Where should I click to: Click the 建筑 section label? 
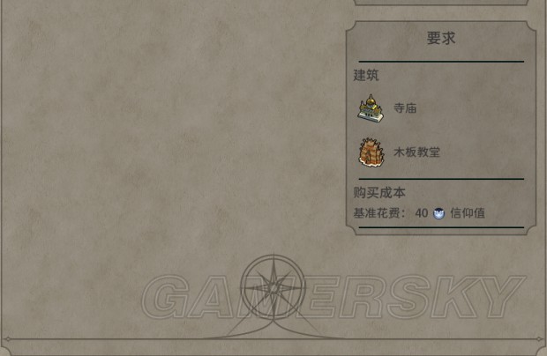pyautogui.click(x=366, y=75)
